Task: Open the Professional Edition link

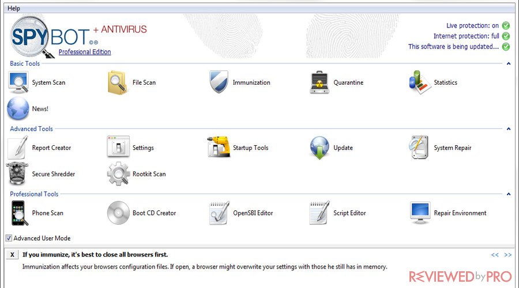Action: pyautogui.click(x=85, y=52)
